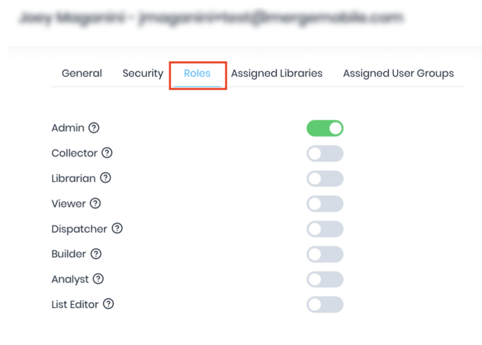
Task: Switch to the General tab
Action: [82, 74]
